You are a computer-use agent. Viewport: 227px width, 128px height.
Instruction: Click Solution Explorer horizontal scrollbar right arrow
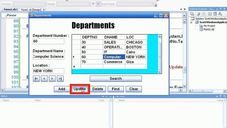(225, 91)
